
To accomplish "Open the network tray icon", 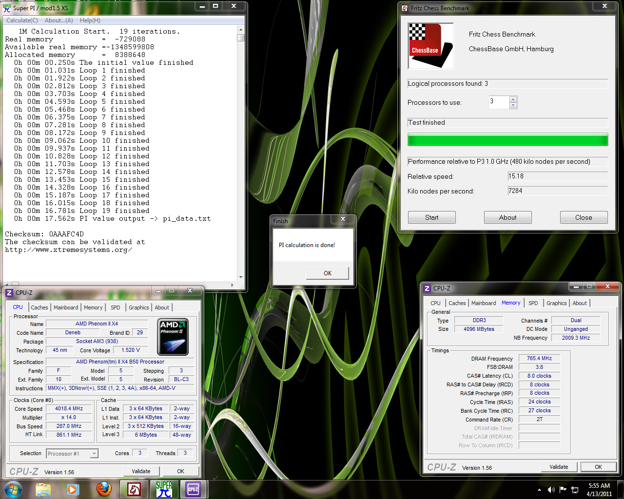I will pyautogui.click(x=575, y=490).
